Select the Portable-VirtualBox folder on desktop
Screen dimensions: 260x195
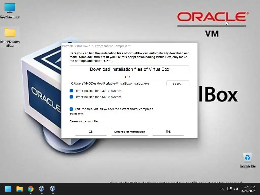10,37
